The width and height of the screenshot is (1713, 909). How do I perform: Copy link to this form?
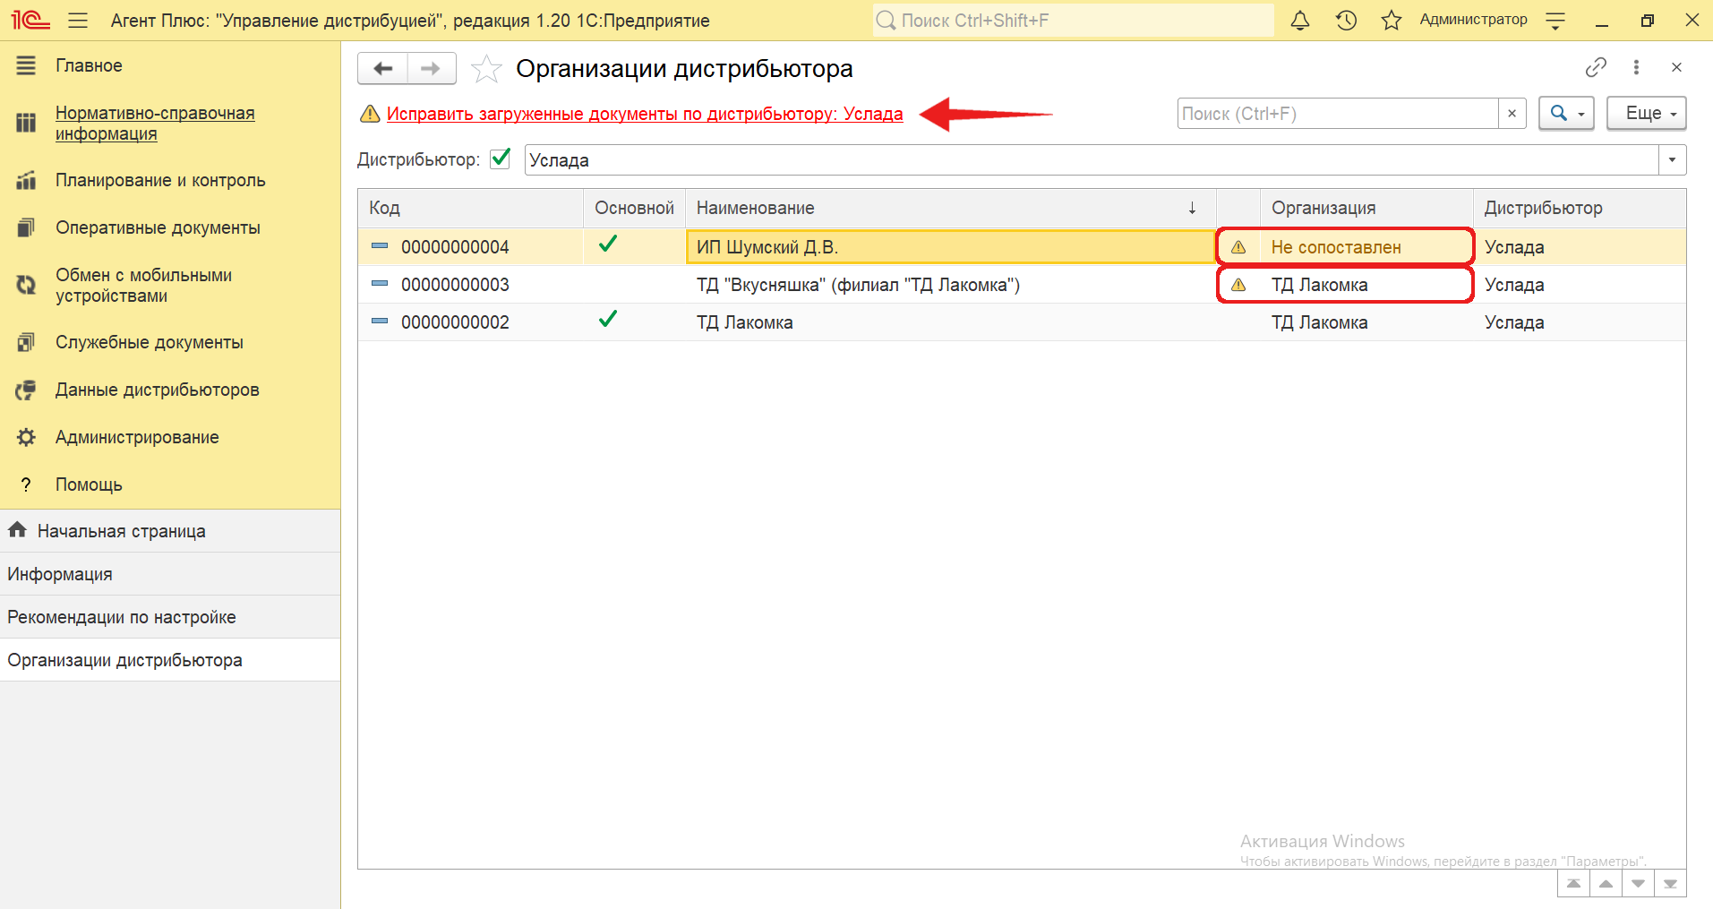(x=1596, y=67)
